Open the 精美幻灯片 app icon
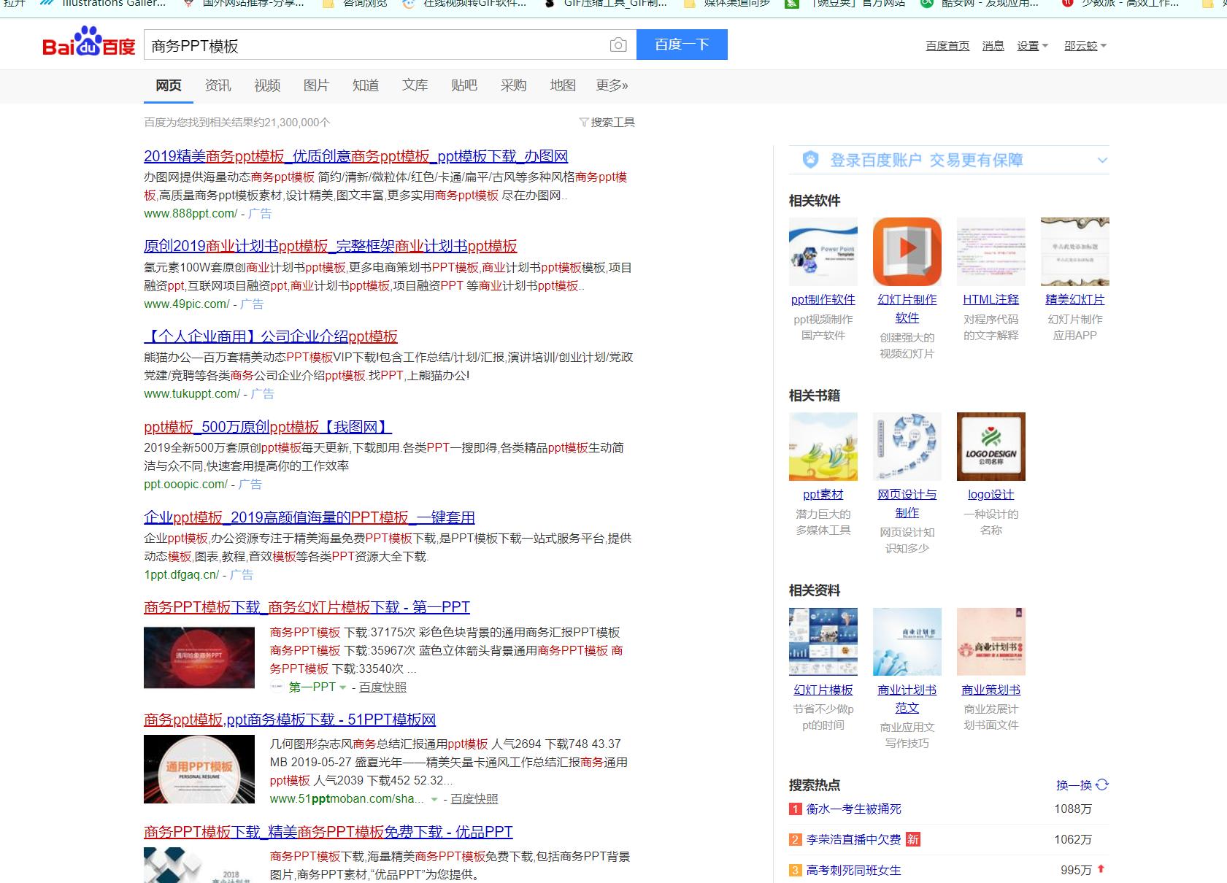The image size is (1227, 883). coord(1074,252)
